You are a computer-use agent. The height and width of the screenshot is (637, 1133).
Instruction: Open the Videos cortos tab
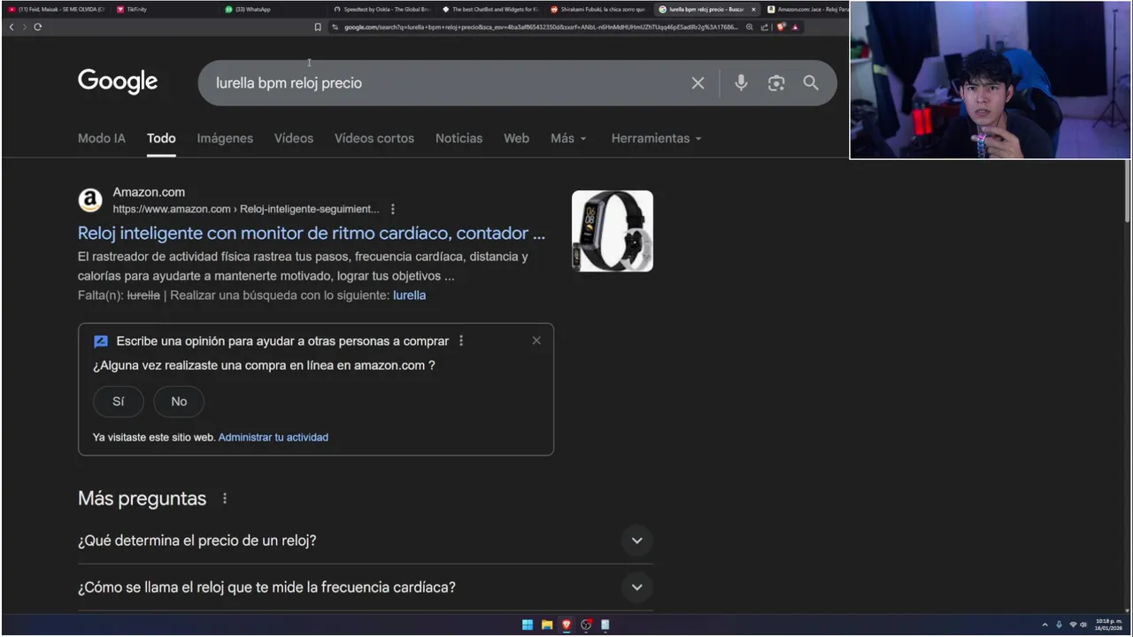(x=374, y=138)
